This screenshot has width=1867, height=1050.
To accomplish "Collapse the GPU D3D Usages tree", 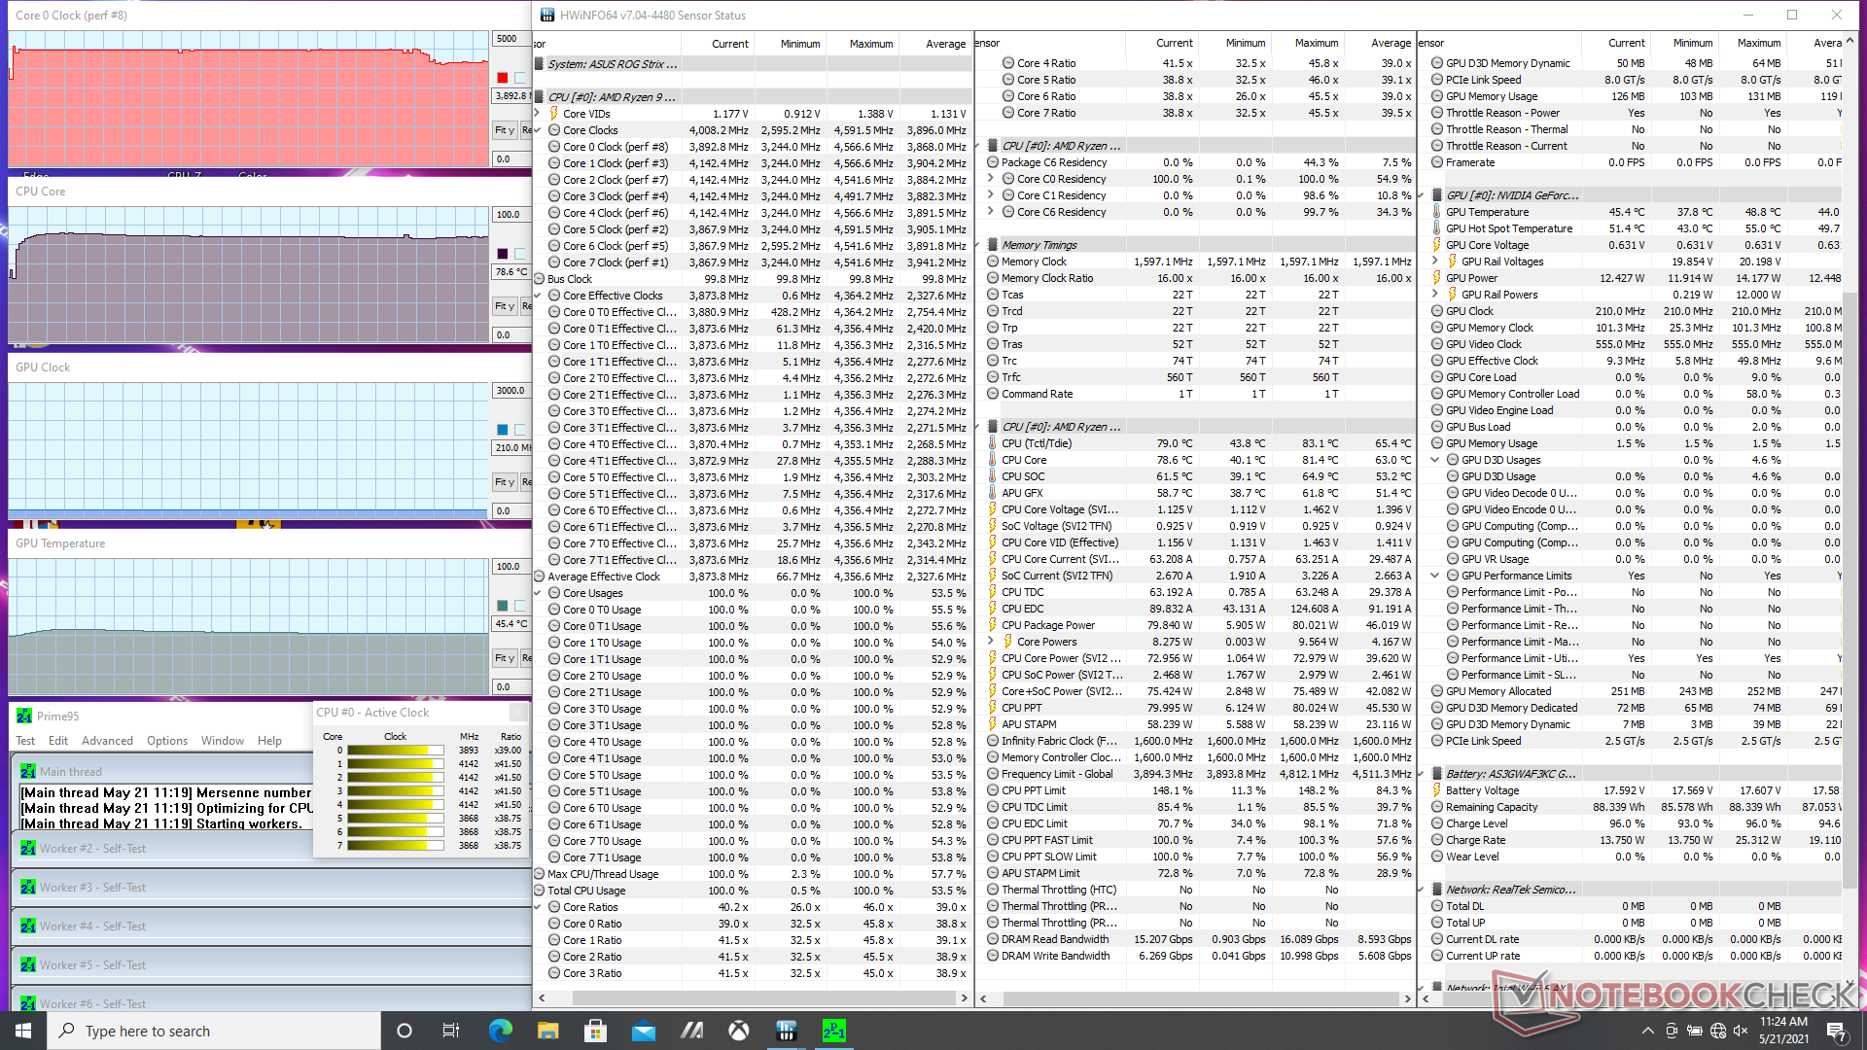I will point(1435,460).
